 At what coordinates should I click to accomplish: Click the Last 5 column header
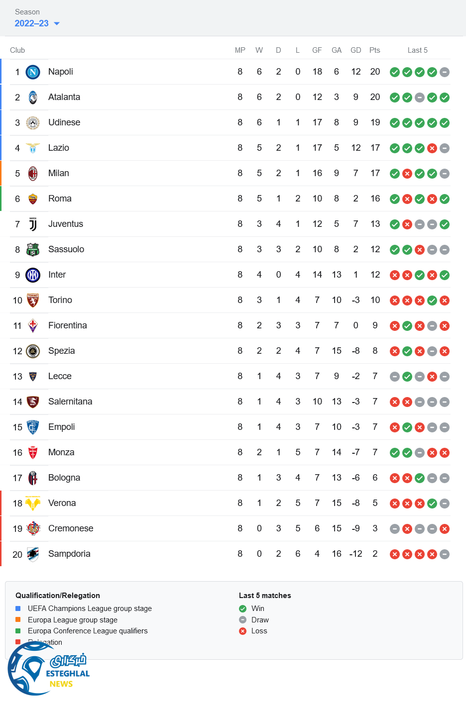[x=417, y=50]
